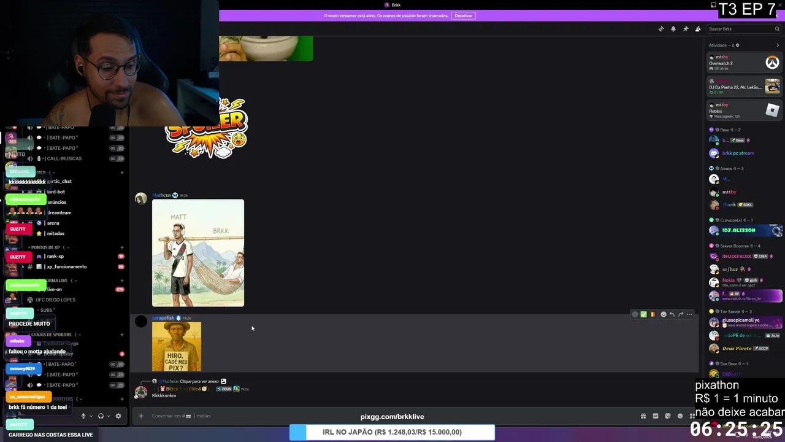Image resolution: width=785 pixels, height=442 pixels.
Task: Open sticker picker in message bar
Action: pyautogui.click(x=668, y=416)
